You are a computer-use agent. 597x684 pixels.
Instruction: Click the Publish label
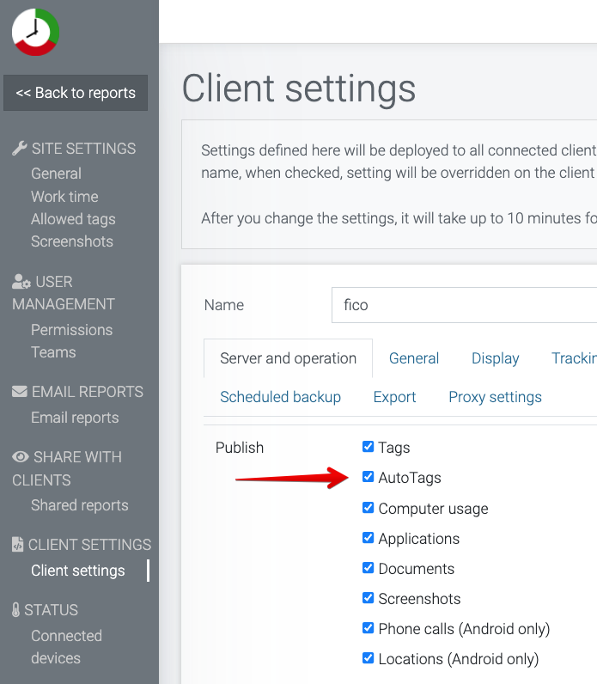pyautogui.click(x=240, y=448)
